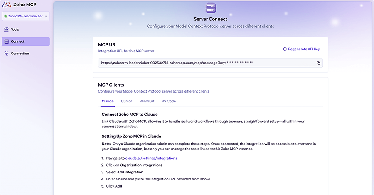Click the Regenerate API Key info icon
The image size is (374, 195).
coord(285,49)
